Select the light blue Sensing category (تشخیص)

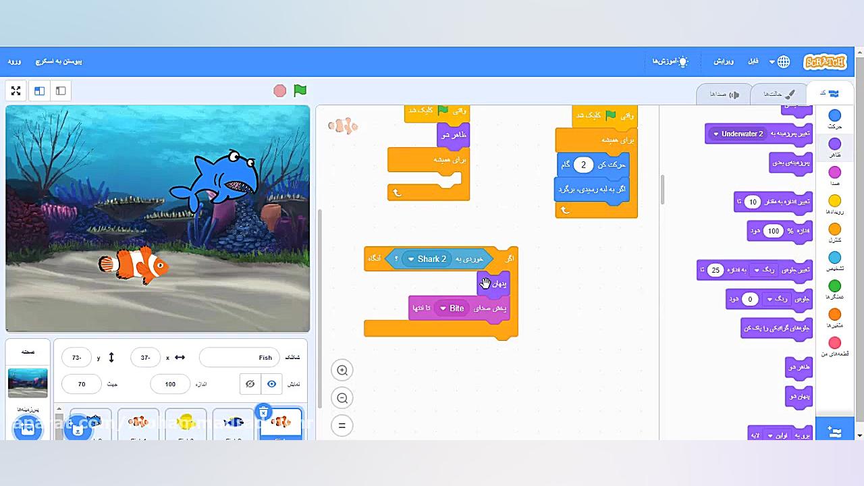click(x=835, y=261)
